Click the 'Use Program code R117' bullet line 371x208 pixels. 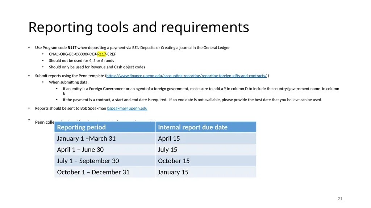[x=132, y=48]
